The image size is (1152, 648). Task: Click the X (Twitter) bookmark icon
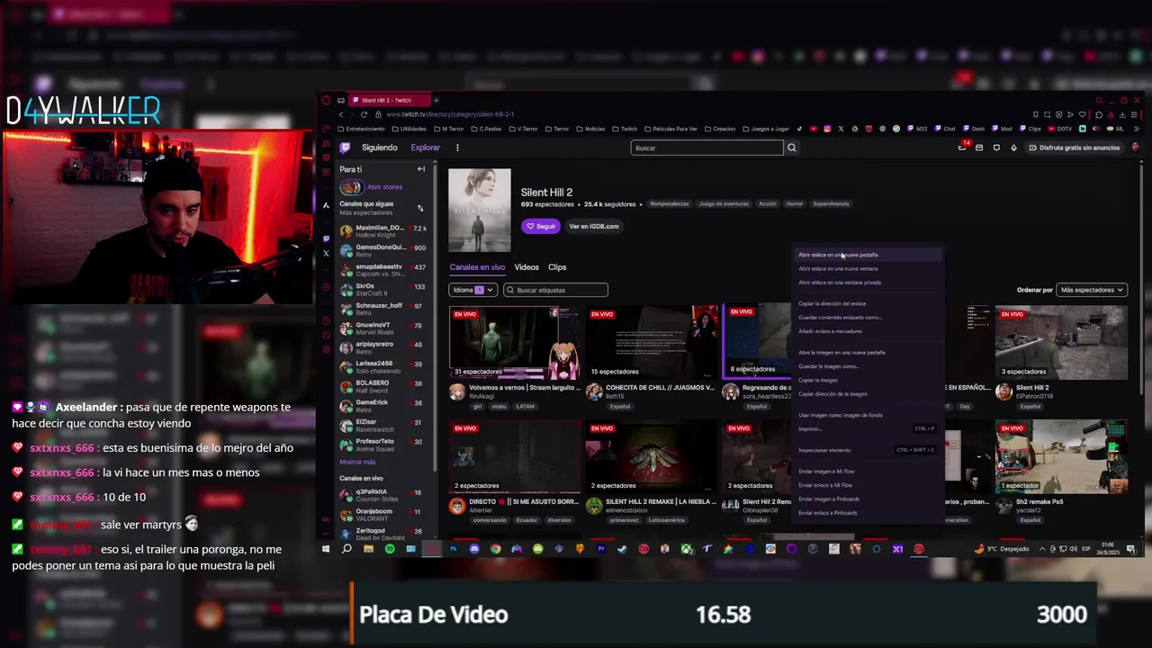point(841,129)
